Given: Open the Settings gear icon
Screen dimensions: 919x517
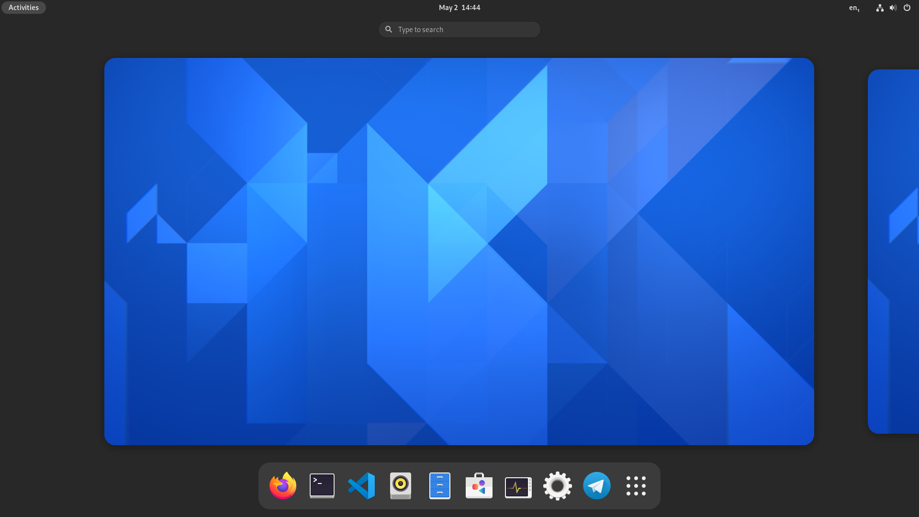Looking at the screenshot, I should point(558,486).
